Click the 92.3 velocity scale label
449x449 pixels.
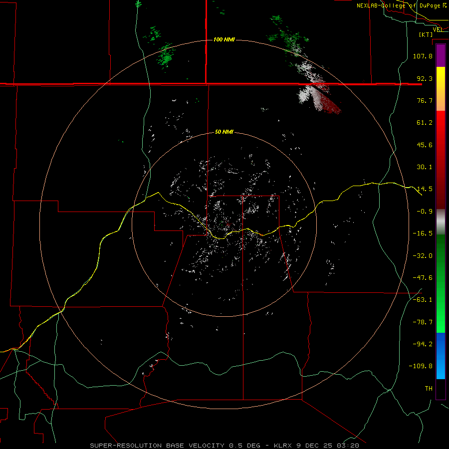(425, 78)
